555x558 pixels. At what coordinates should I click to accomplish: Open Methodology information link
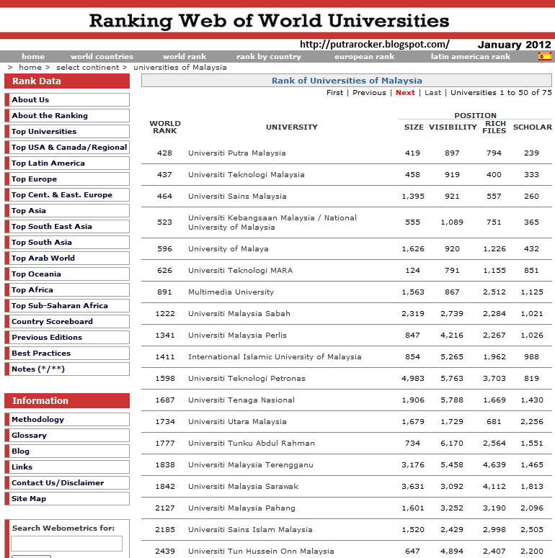coord(67,419)
